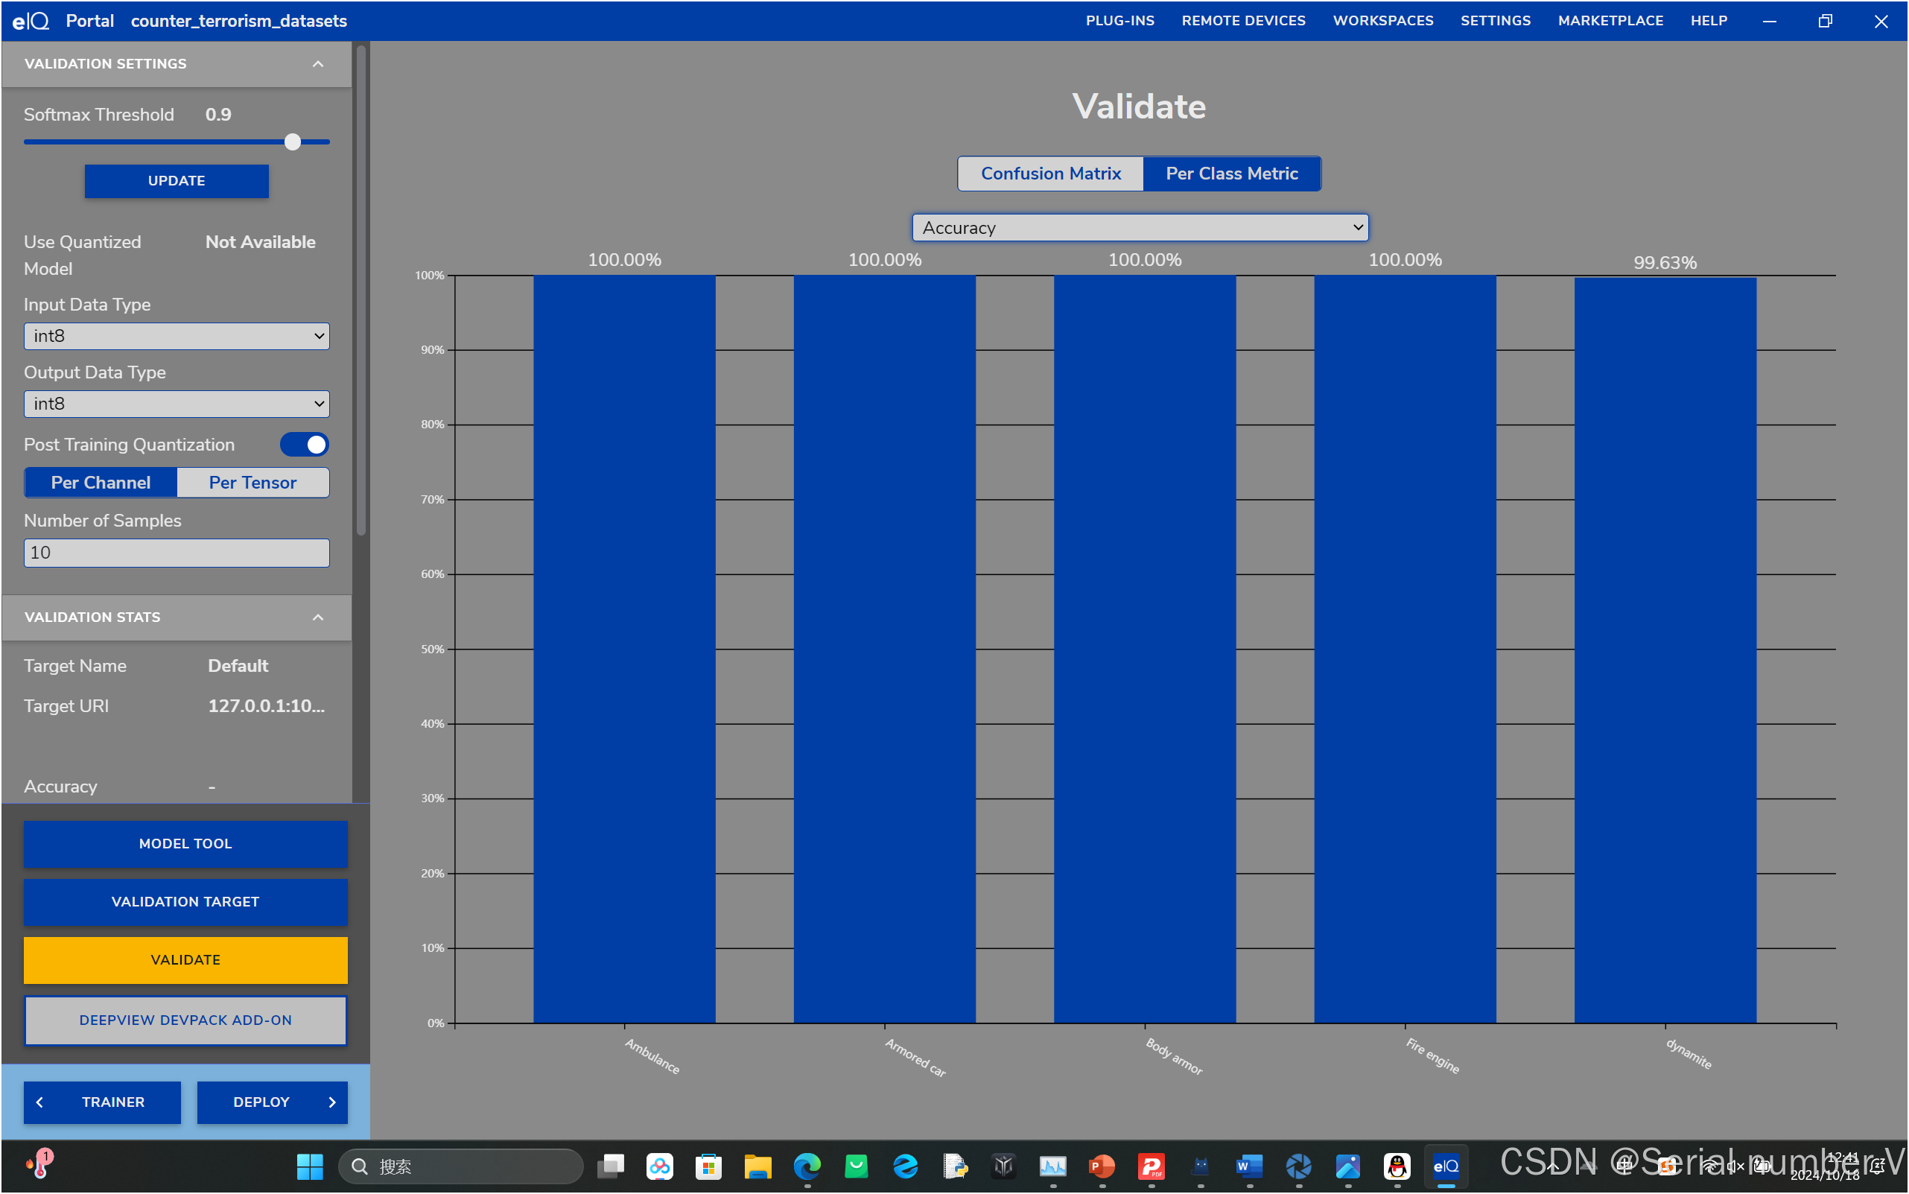Select Per Tensor quantization option
Screen dimensions: 1909x1194
click(252, 483)
